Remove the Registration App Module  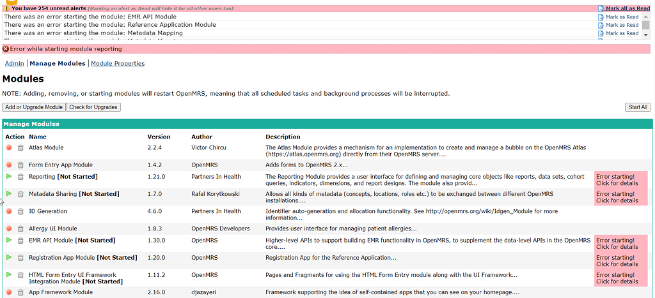coord(20,258)
